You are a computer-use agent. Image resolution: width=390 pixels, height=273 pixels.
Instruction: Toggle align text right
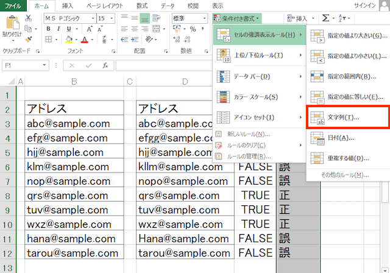[x=145, y=29]
